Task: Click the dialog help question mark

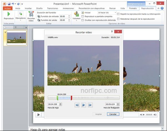Action: tap(112, 32)
